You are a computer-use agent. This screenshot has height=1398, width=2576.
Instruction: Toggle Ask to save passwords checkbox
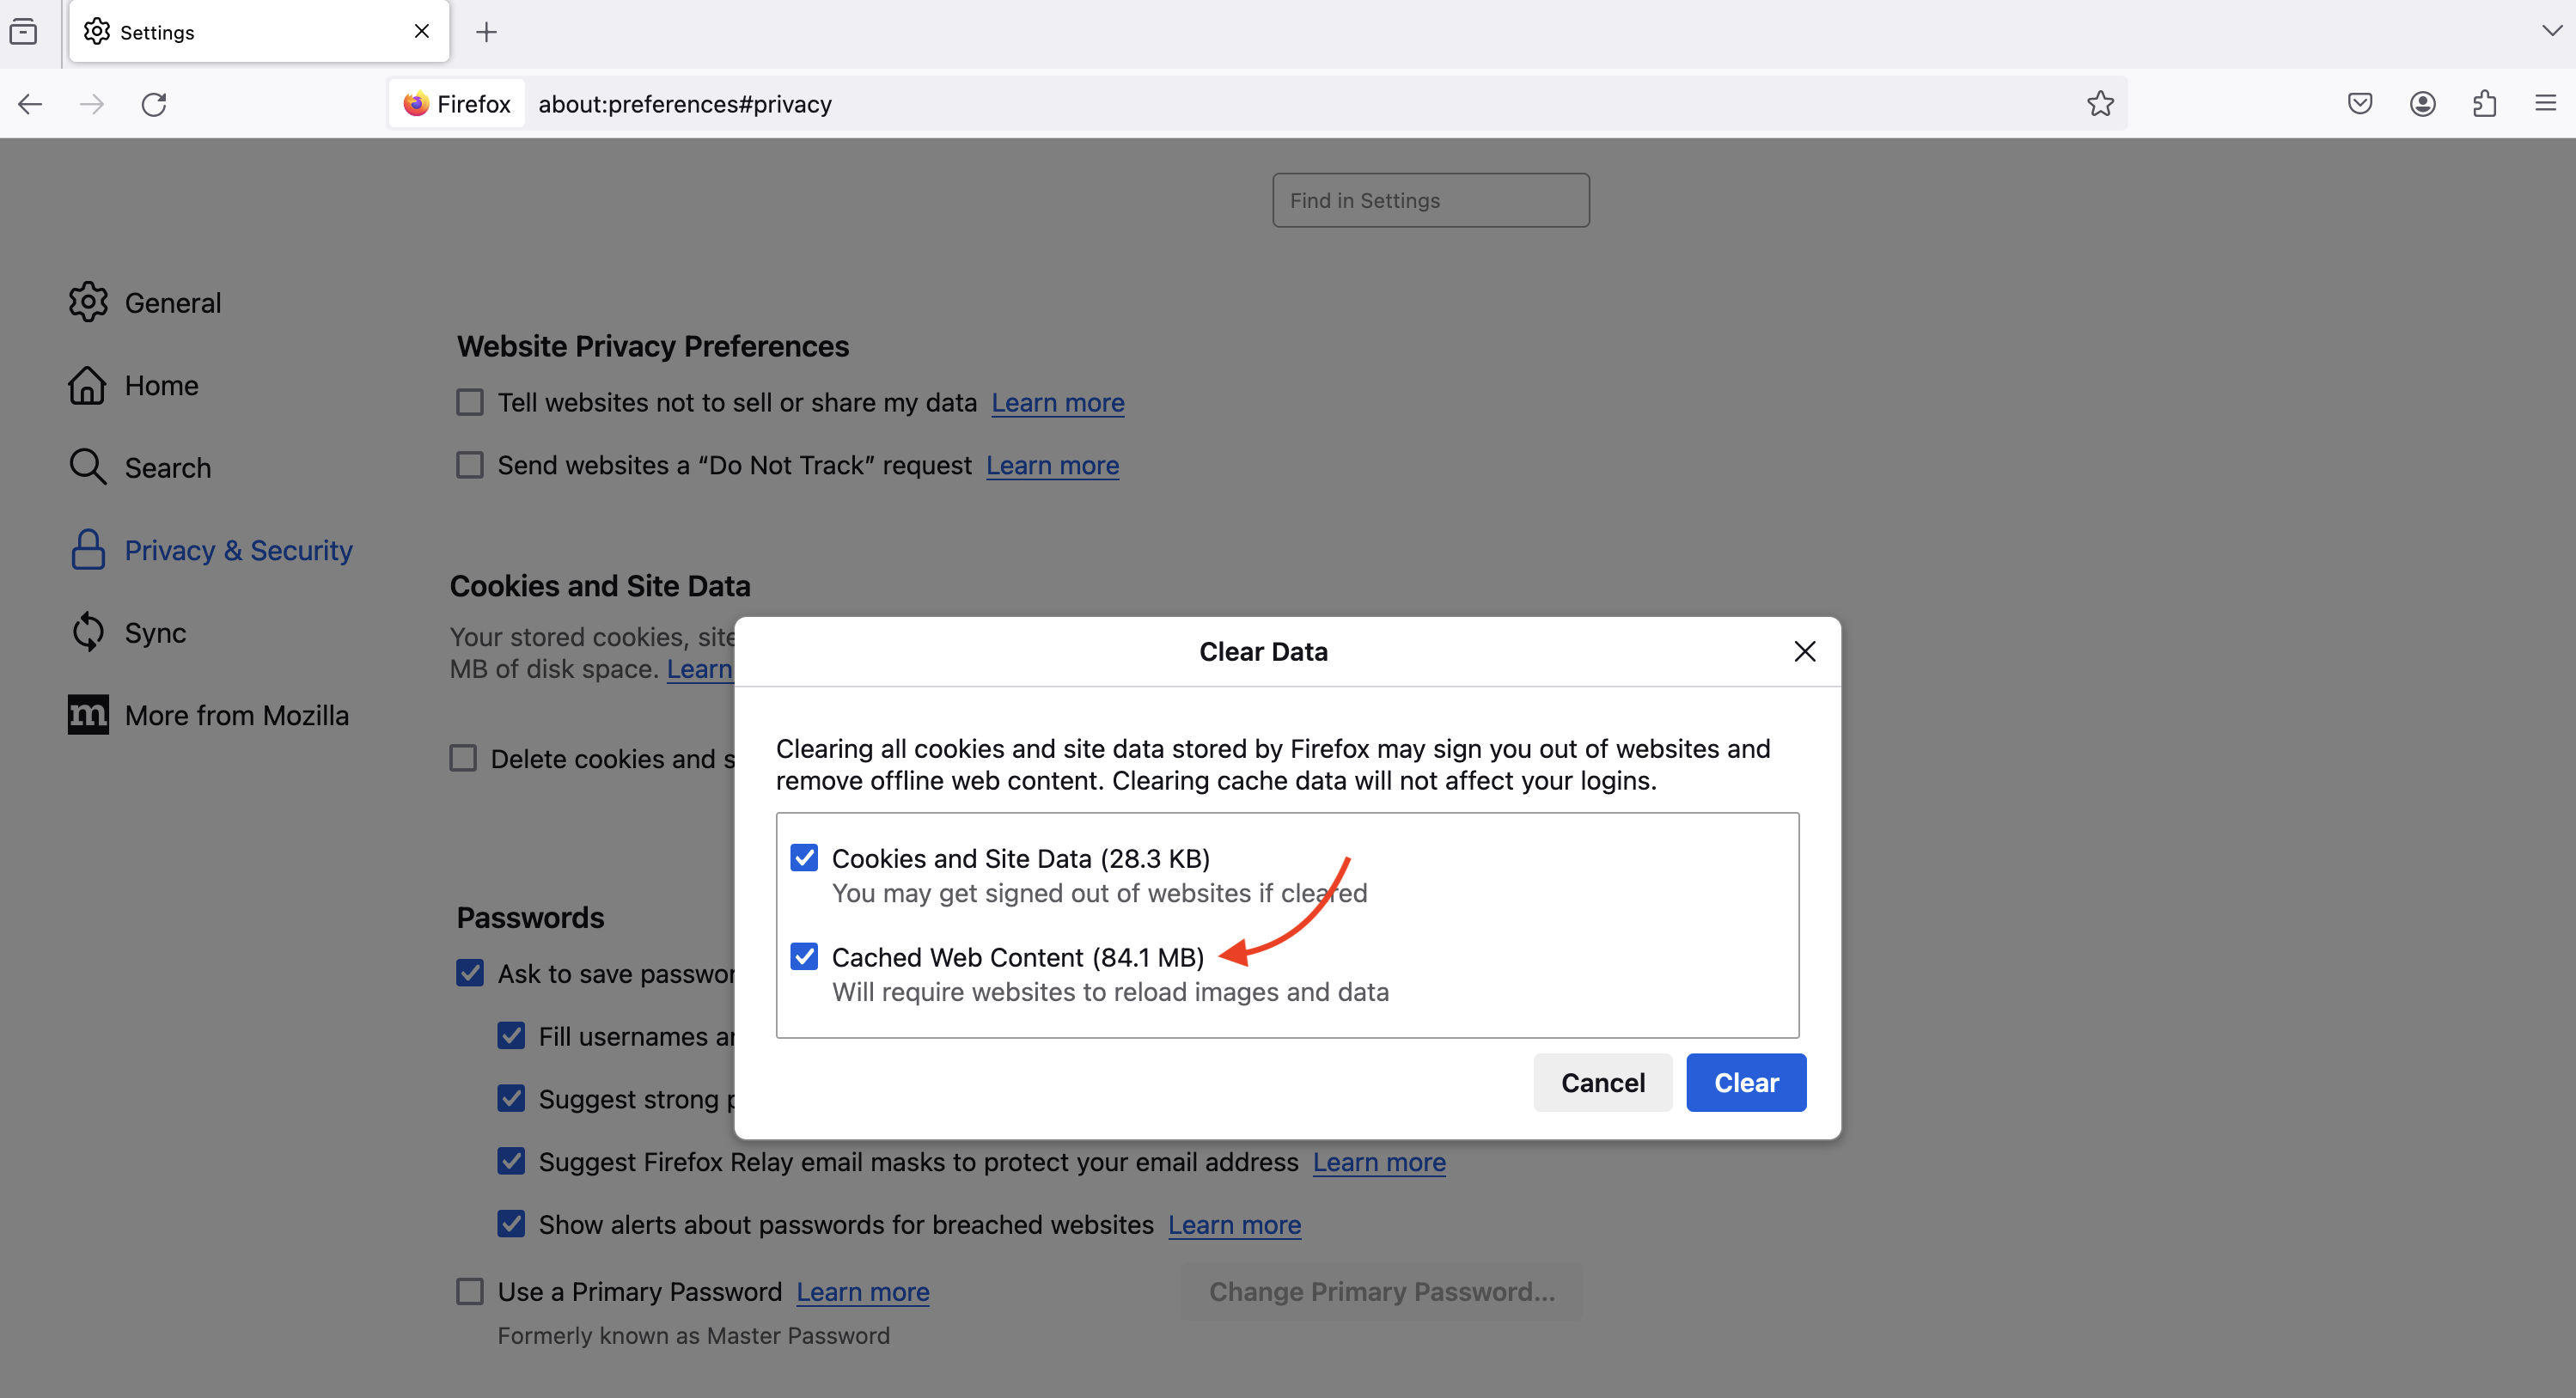470,973
